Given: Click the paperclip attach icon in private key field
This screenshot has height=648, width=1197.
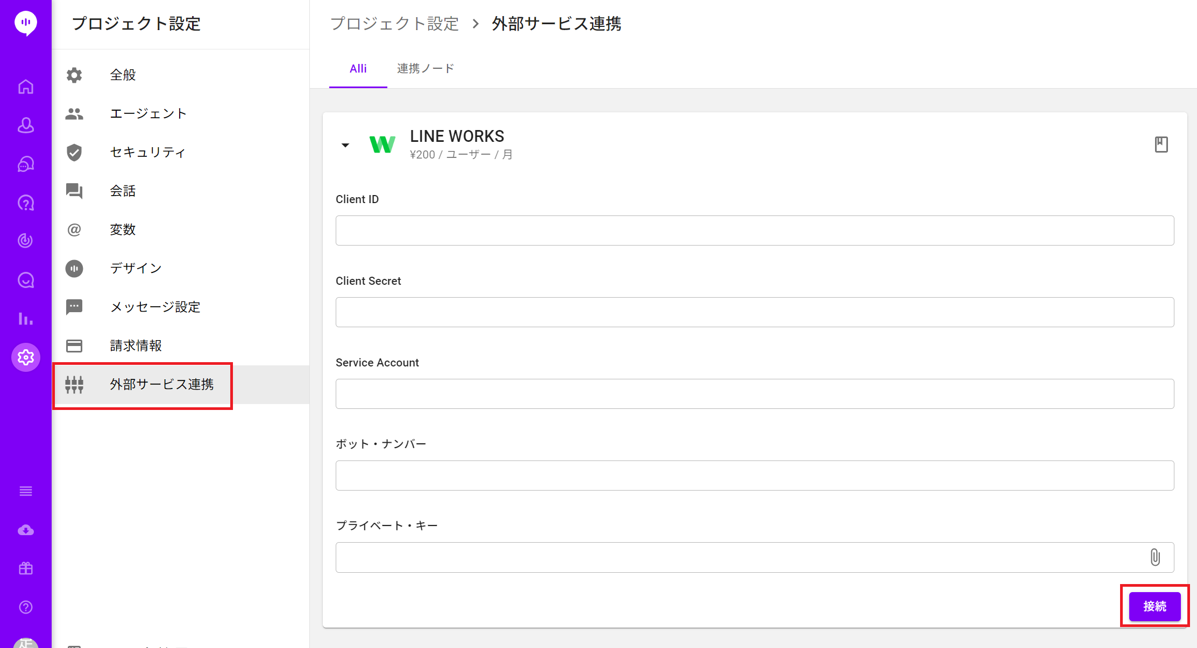Looking at the screenshot, I should pos(1154,557).
